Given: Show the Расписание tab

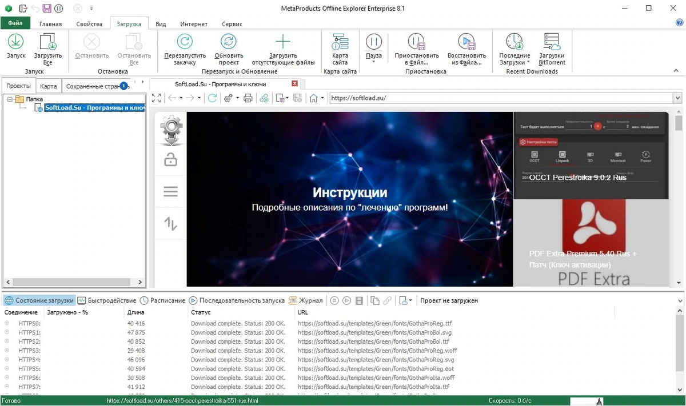Looking at the screenshot, I should click(x=163, y=300).
